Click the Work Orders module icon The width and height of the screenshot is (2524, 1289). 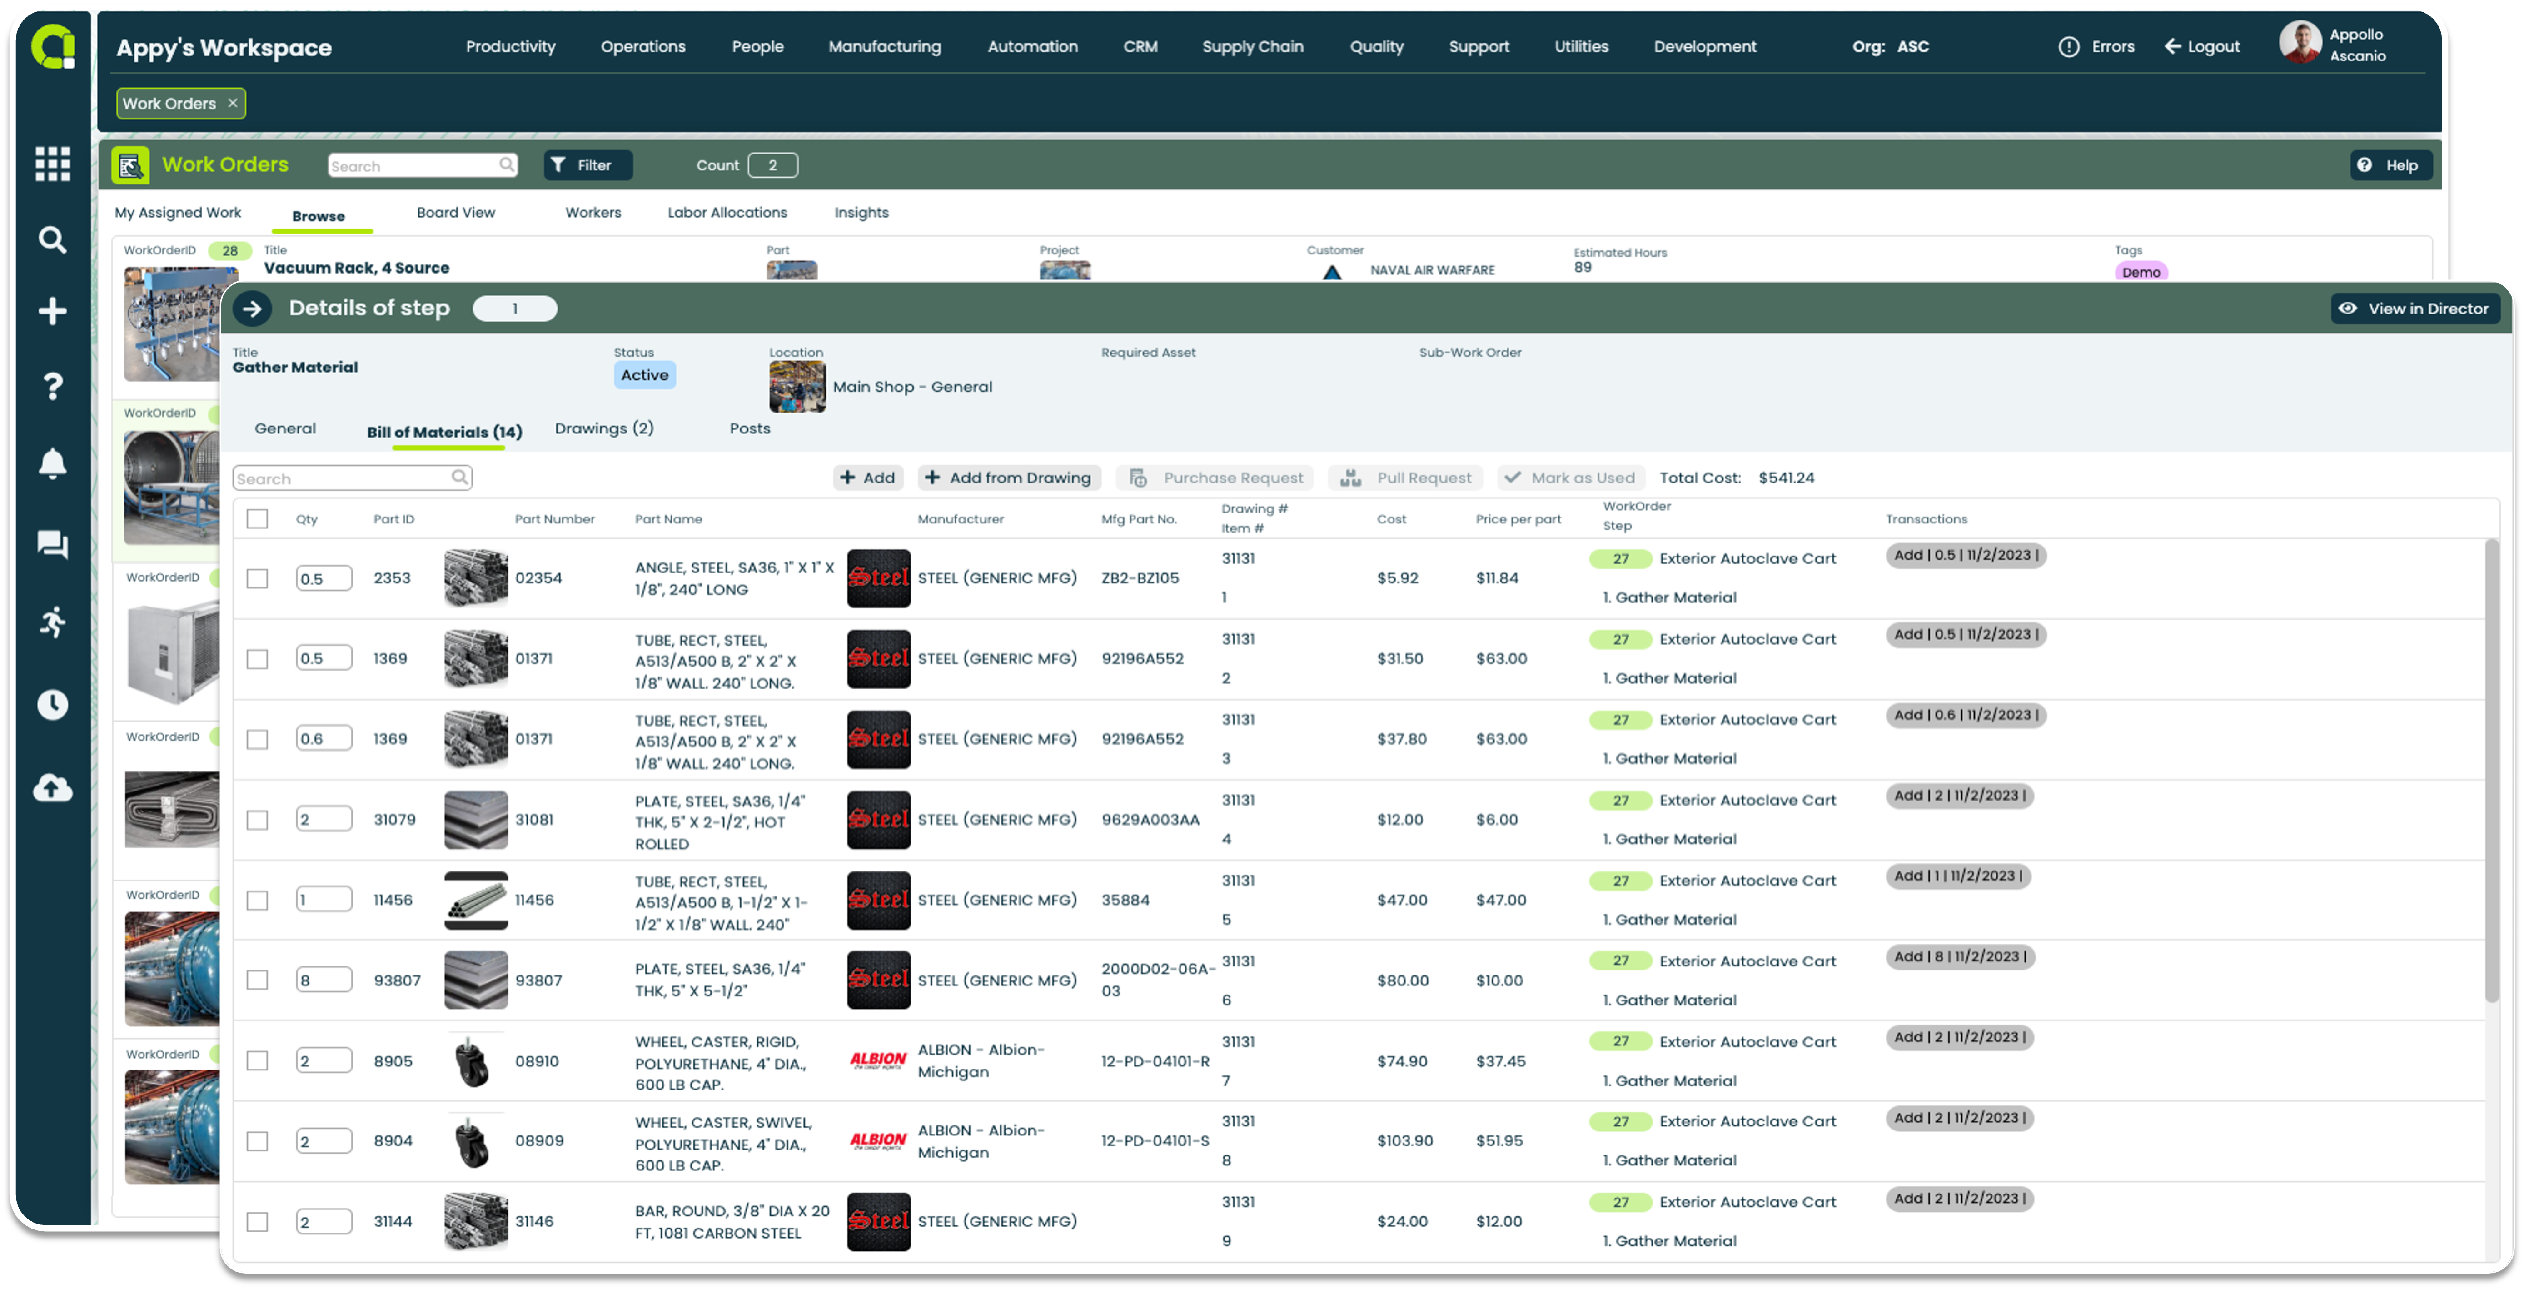pos(130,165)
